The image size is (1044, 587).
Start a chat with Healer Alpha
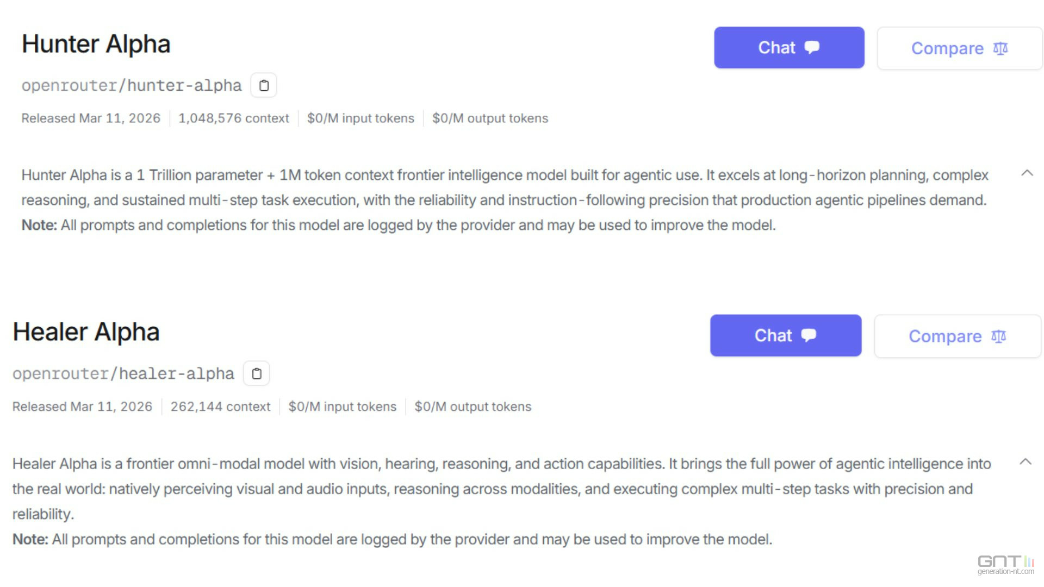(786, 335)
